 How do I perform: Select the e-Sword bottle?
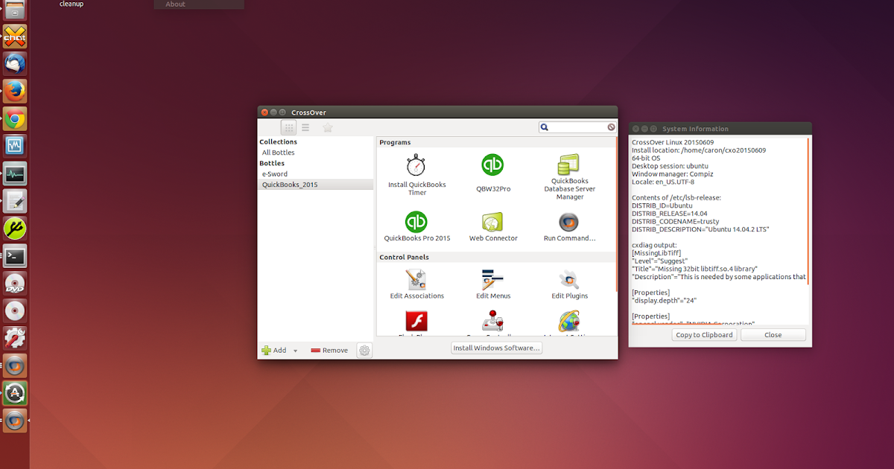tap(274, 173)
